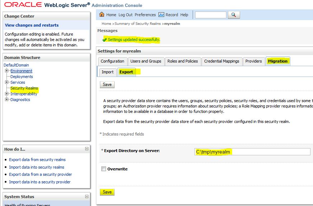The image size is (313, 206).
Task: Switch to Credential Mappings tab
Action: pyautogui.click(x=222, y=61)
